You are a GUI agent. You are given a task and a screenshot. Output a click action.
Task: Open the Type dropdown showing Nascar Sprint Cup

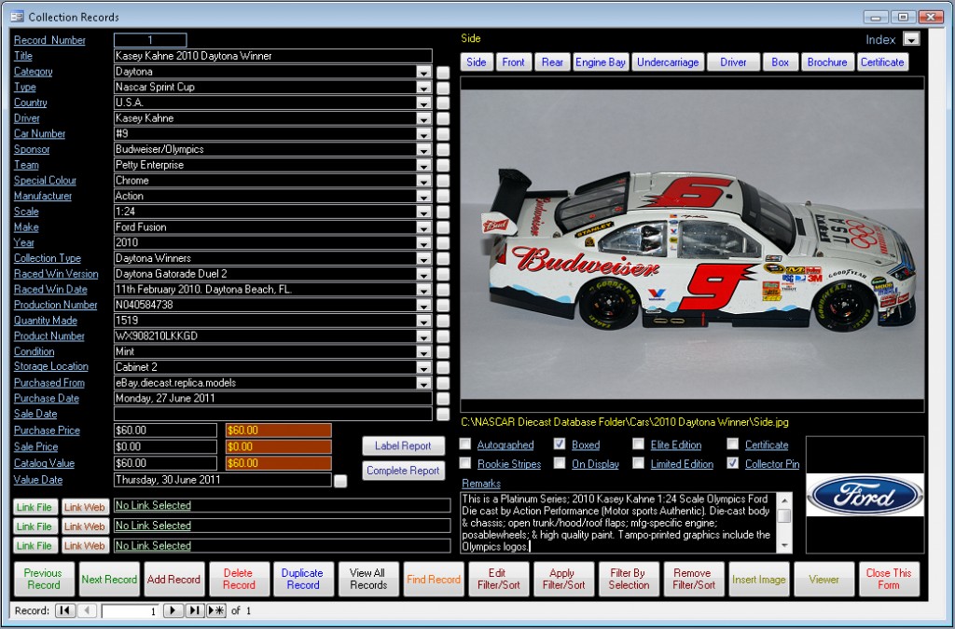(x=424, y=88)
